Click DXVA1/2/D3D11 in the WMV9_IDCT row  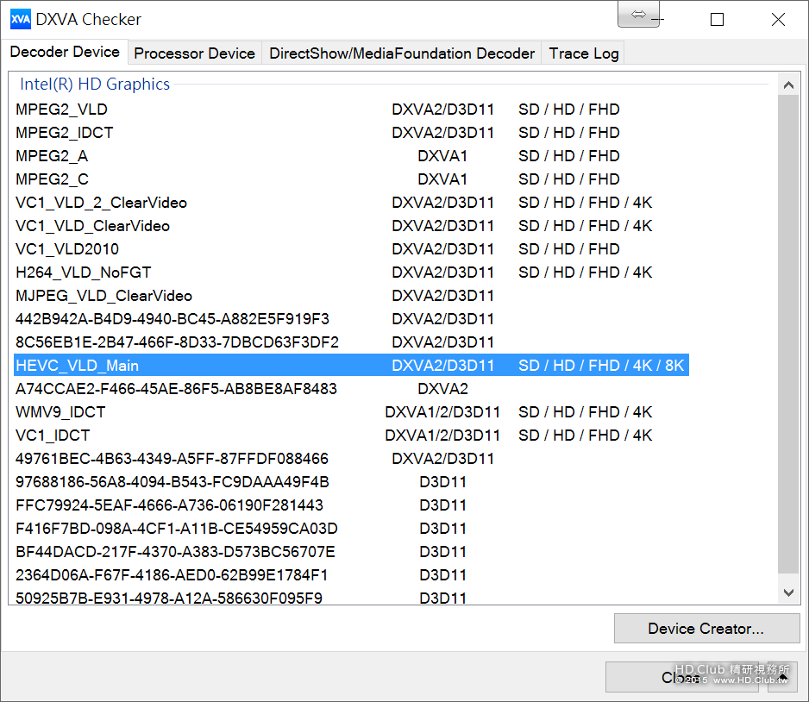click(442, 412)
